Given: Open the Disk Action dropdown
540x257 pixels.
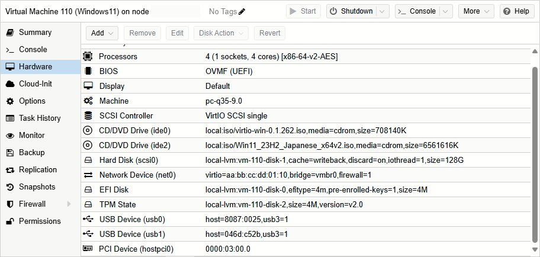Looking at the screenshot, I should 221,33.
